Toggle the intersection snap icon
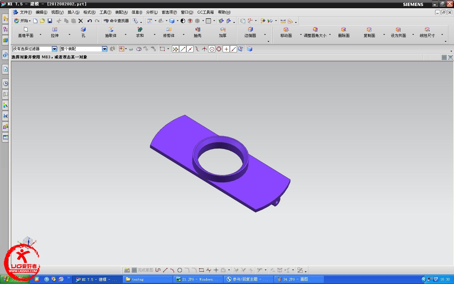 tap(205, 49)
